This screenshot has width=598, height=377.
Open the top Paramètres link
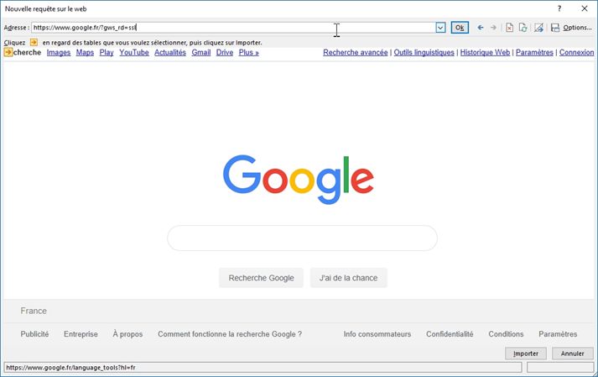click(534, 52)
